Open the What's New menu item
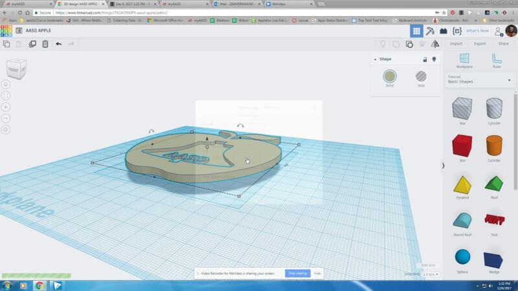Image resolution: width=518 pixels, height=291 pixels. pyautogui.click(x=477, y=30)
